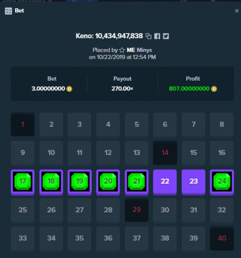
Task: Click Keno tile number 8
Action: pos(222,124)
